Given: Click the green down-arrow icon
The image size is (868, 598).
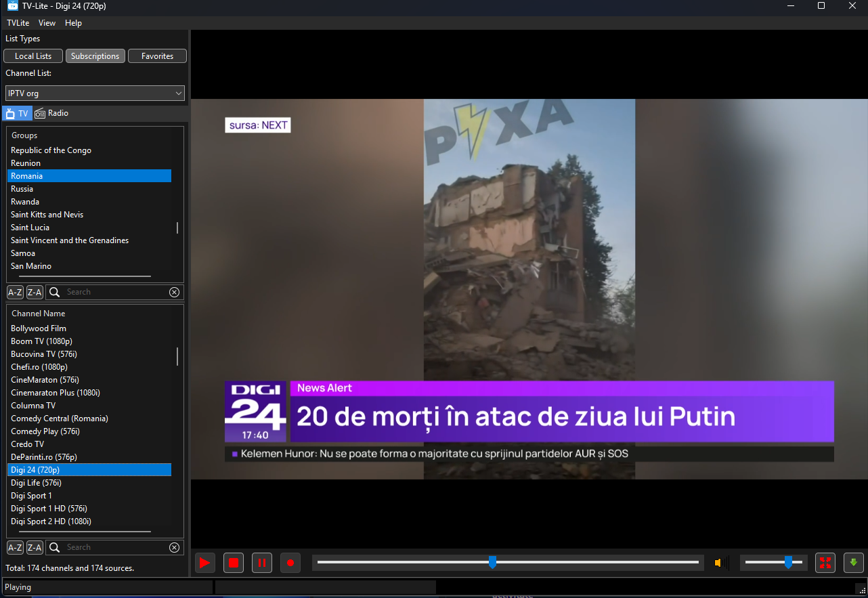Looking at the screenshot, I should point(854,563).
